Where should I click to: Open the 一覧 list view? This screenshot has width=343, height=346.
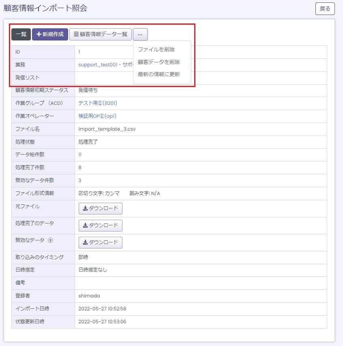click(21, 34)
